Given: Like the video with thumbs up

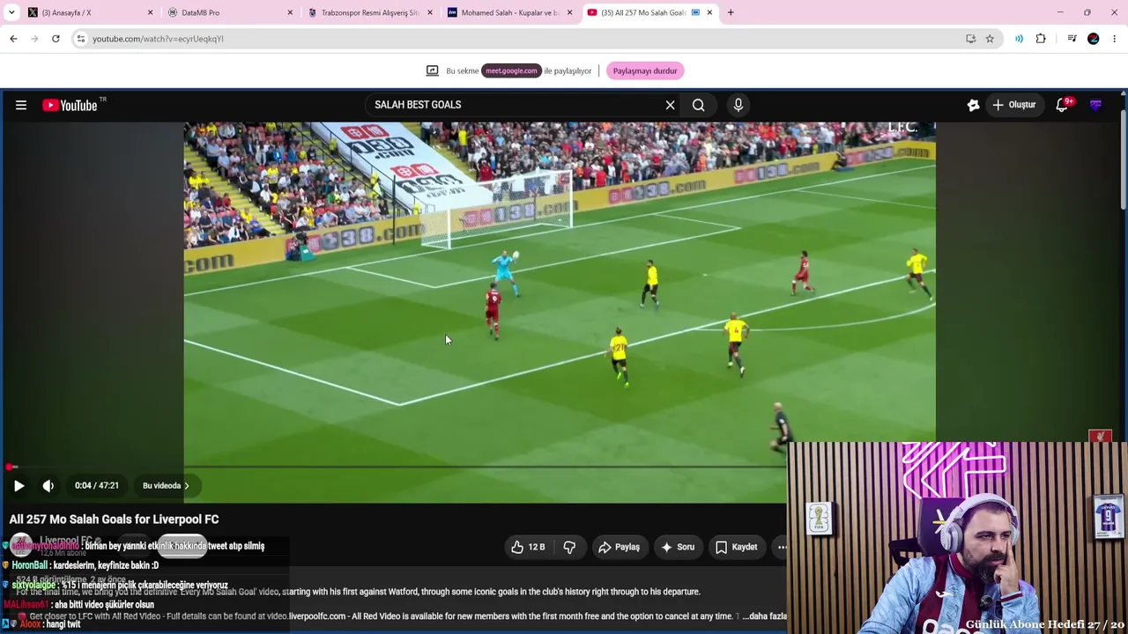Looking at the screenshot, I should [x=527, y=547].
